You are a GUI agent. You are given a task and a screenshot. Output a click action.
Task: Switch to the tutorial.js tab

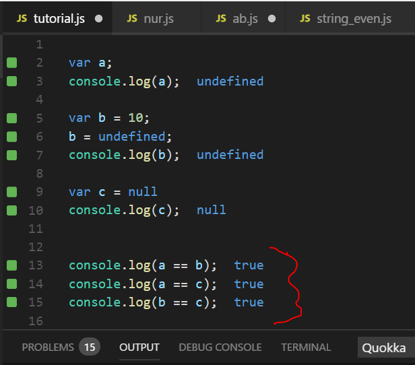click(57, 18)
